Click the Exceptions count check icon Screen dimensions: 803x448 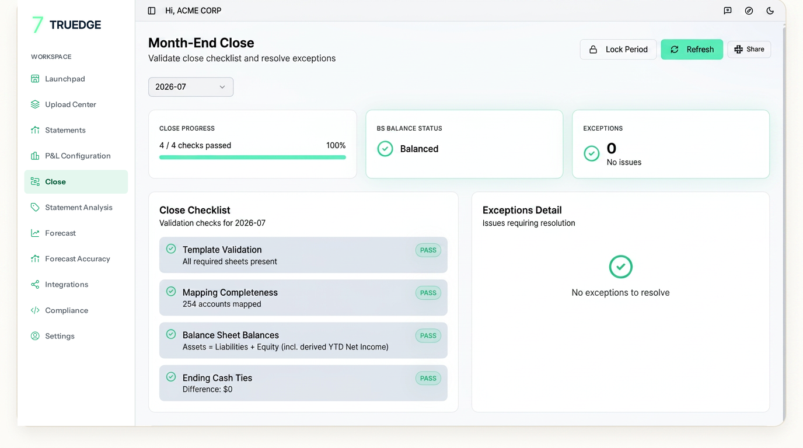pos(592,153)
